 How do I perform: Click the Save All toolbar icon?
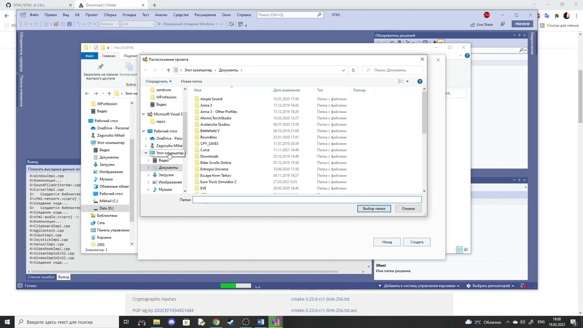tap(69, 24)
